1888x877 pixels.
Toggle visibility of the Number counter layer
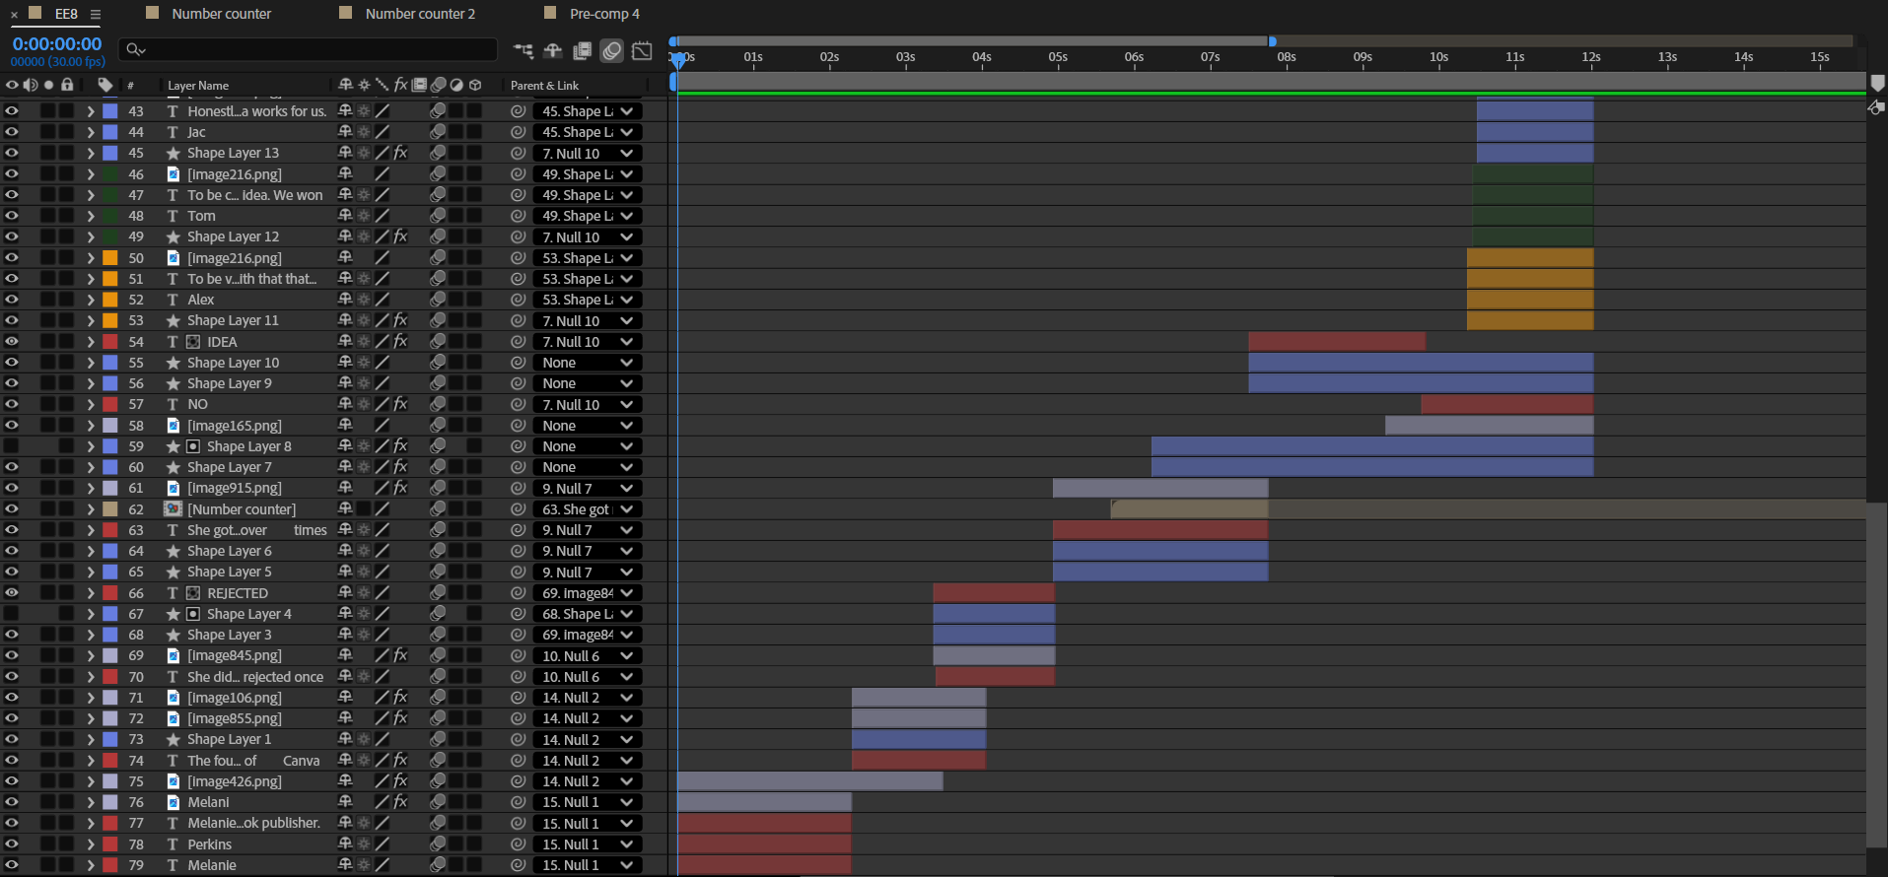click(12, 509)
